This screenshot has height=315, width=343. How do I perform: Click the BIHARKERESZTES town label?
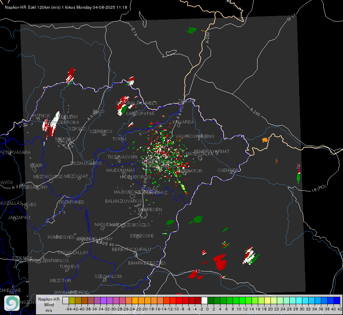pos(147,263)
